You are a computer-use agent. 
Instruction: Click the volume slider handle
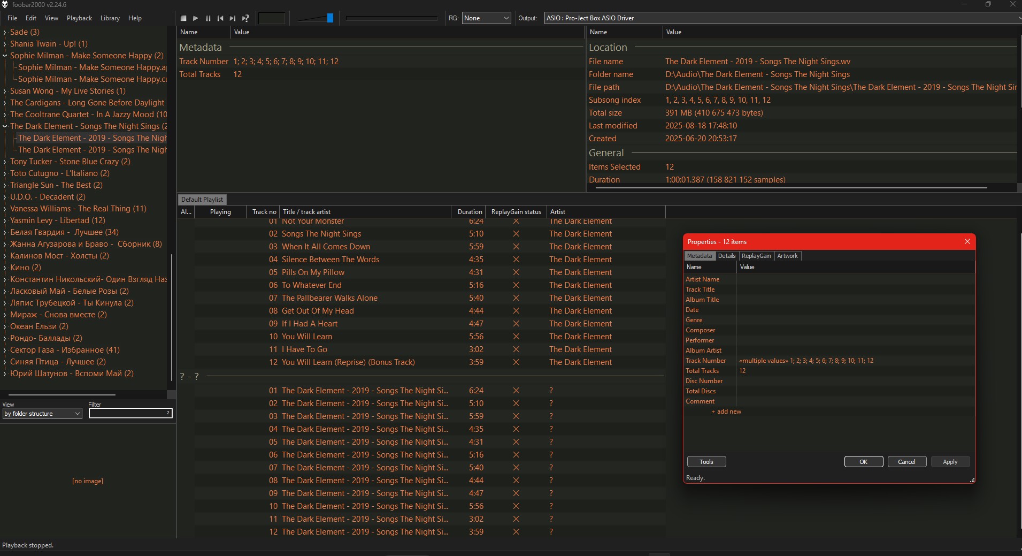[x=330, y=18]
